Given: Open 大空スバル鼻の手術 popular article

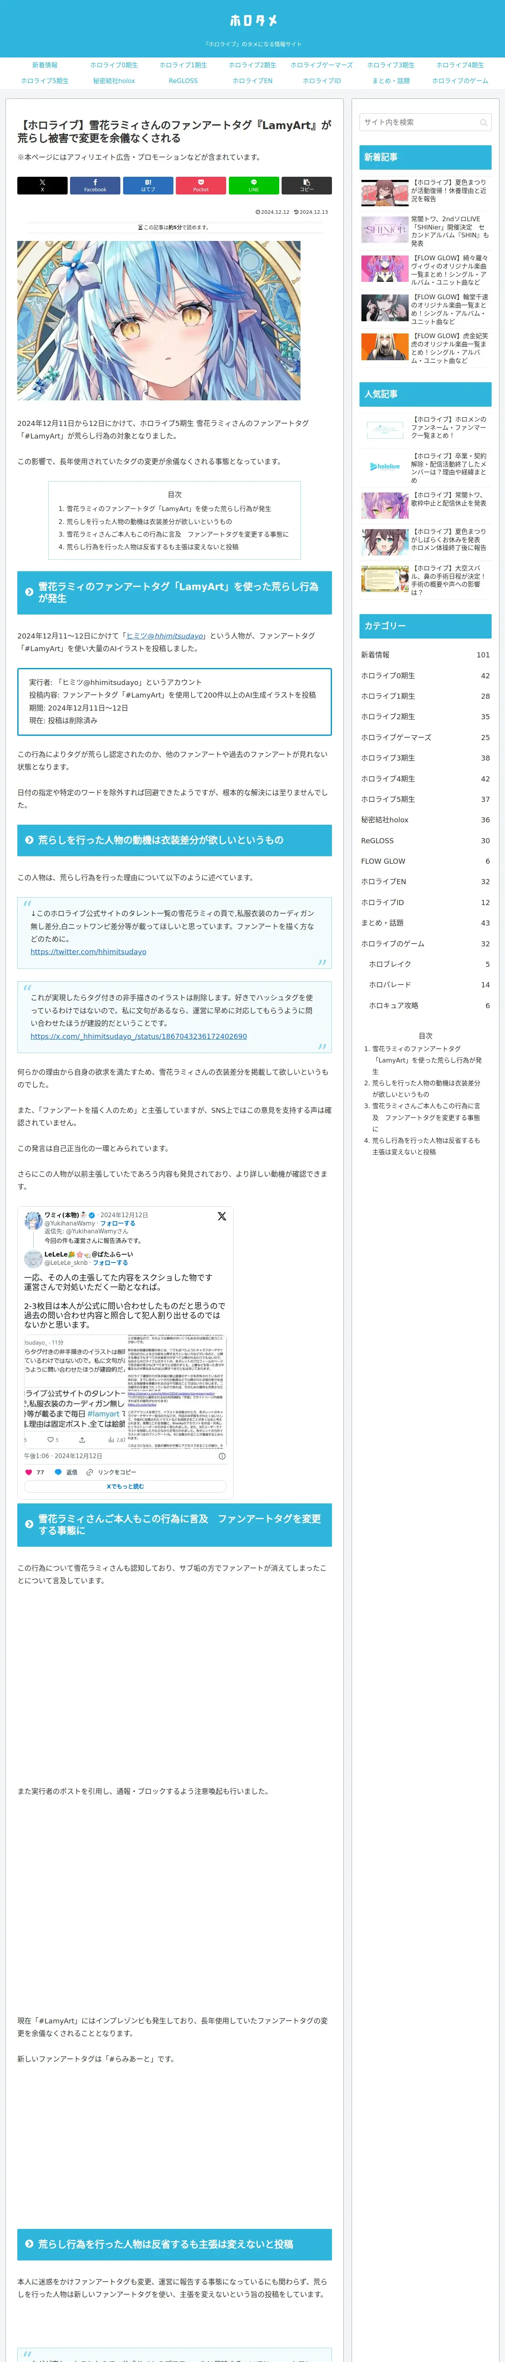Looking at the screenshot, I should point(425,579).
